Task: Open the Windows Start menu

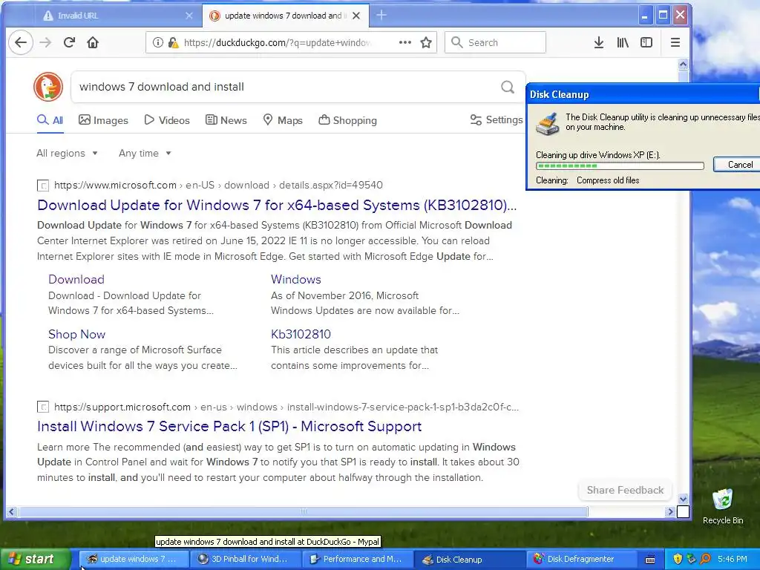Action: (36, 559)
